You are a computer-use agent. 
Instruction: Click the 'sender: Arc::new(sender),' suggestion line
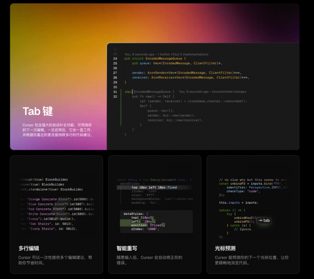(171, 115)
